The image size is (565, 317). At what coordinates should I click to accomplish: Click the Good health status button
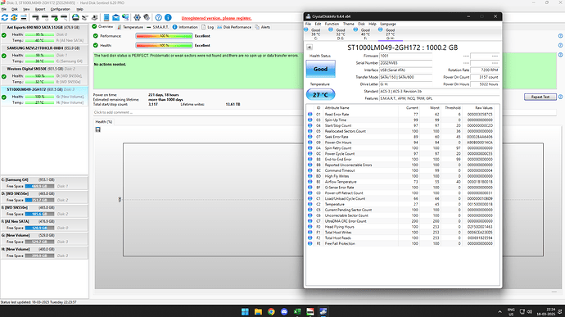[320, 69]
